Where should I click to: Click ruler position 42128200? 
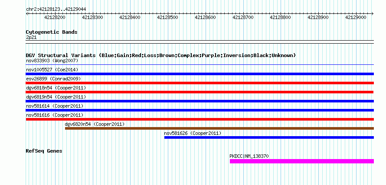[55, 17]
